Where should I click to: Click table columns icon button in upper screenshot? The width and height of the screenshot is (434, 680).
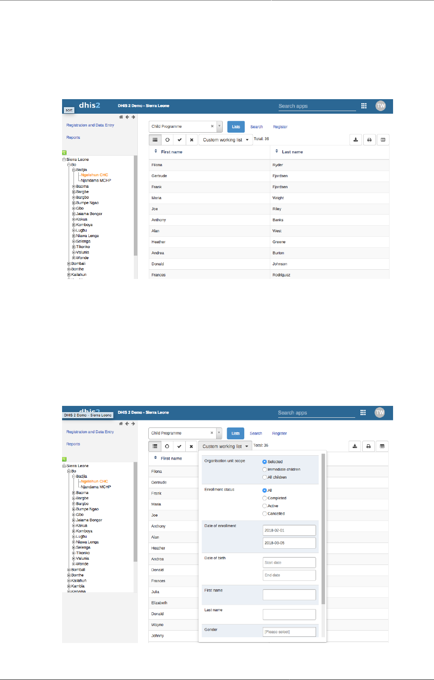[383, 140]
